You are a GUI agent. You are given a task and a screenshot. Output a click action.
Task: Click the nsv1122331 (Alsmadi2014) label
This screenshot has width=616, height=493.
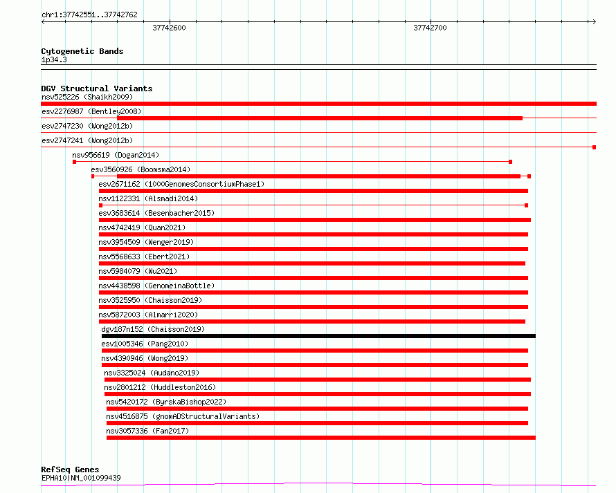point(148,198)
